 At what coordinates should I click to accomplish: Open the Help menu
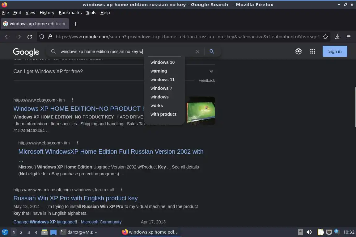[x=105, y=13]
